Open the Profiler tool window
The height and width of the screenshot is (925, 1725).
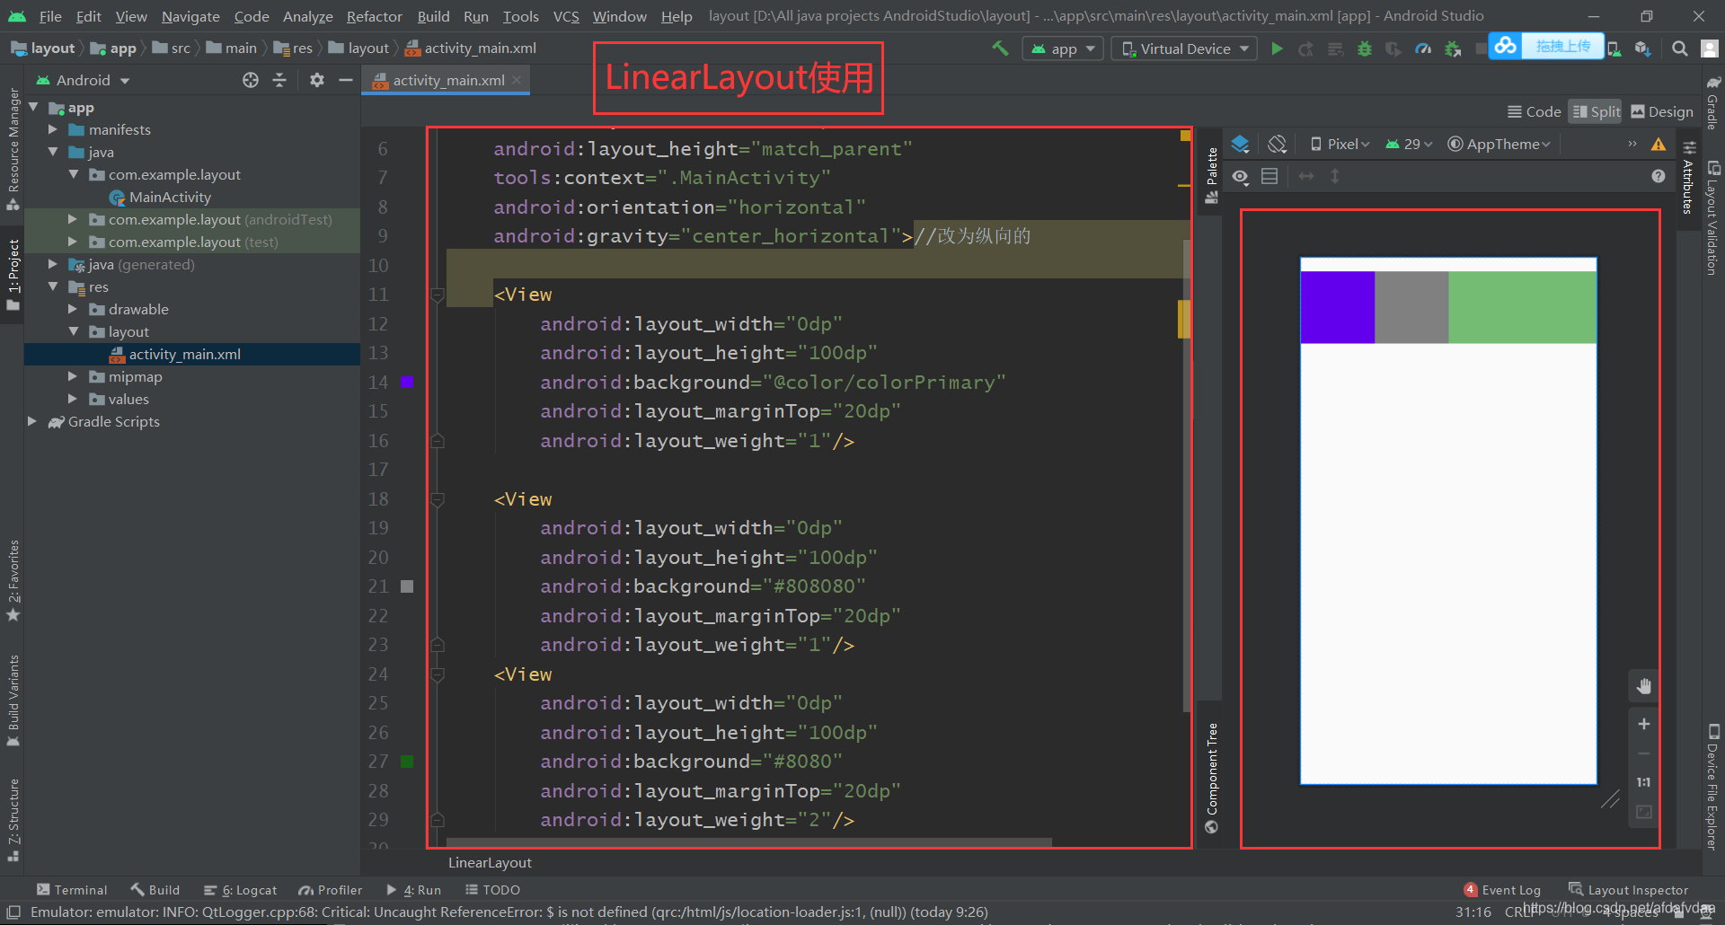[x=330, y=890]
